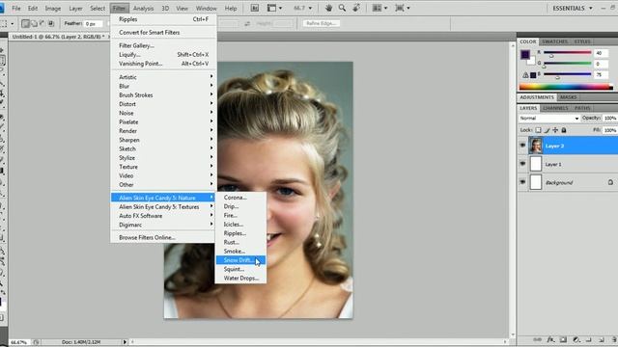Switch to the Swatches tab
The image size is (618, 347).
(555, 41)
